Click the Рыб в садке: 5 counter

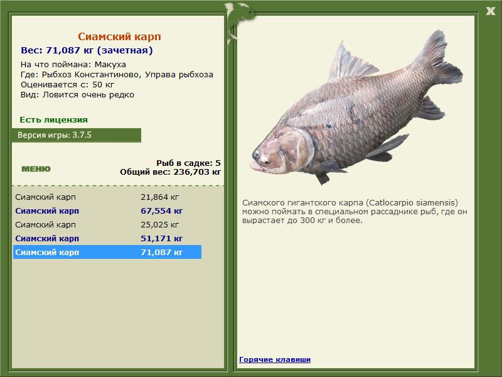pyautogui.click(x=188, y=163)
